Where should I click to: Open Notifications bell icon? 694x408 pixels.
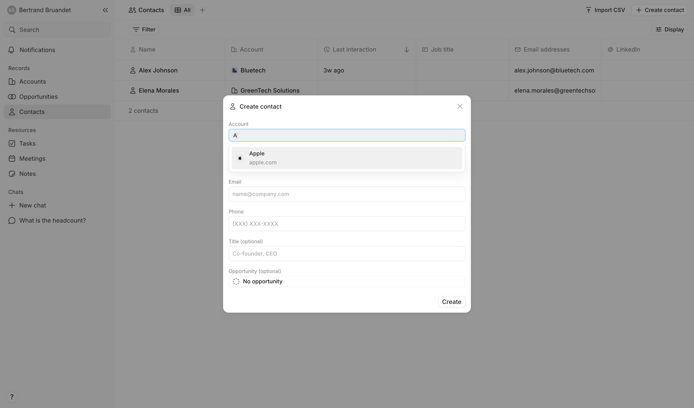click(12, 50)
